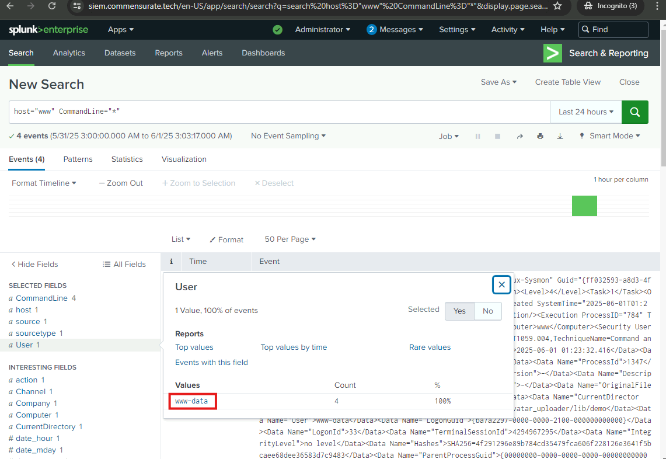This screenshot has height=459, width=666.
Task: Click the share job arrow icon
Action: (519, 136)
